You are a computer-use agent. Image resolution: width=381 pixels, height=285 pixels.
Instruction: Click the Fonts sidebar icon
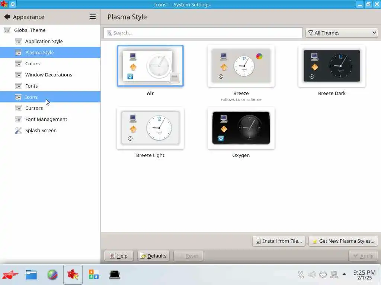(x=19, y=86)
